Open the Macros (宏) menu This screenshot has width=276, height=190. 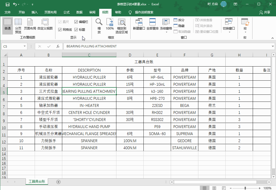point(245,26)
